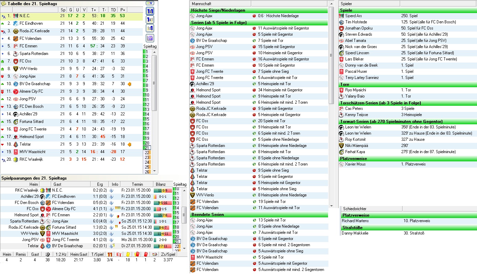Select Spieltag 13 in the pairings matchday list
Screen dimensions: 477x274
point(177,203)
